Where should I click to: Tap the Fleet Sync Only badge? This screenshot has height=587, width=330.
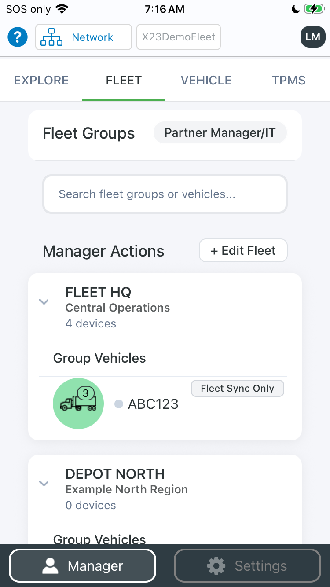[238, 389]
